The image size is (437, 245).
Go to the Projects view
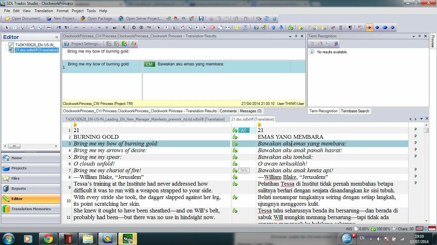pyautogui.click(x=31, y=168)
